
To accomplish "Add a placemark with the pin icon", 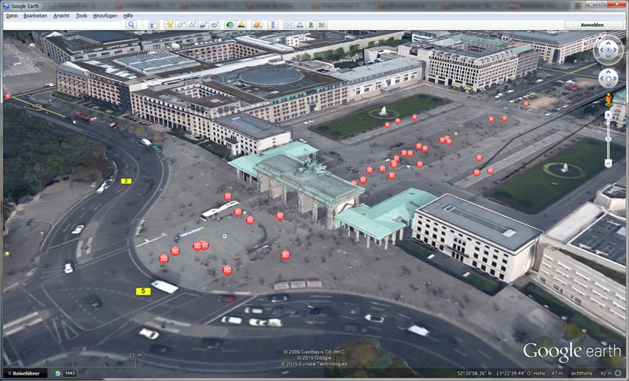I will click(170, 25).
